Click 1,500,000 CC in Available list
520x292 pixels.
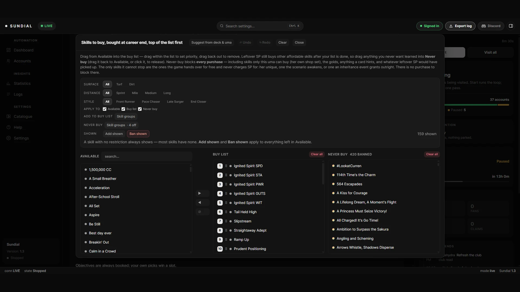click(100, 170)
